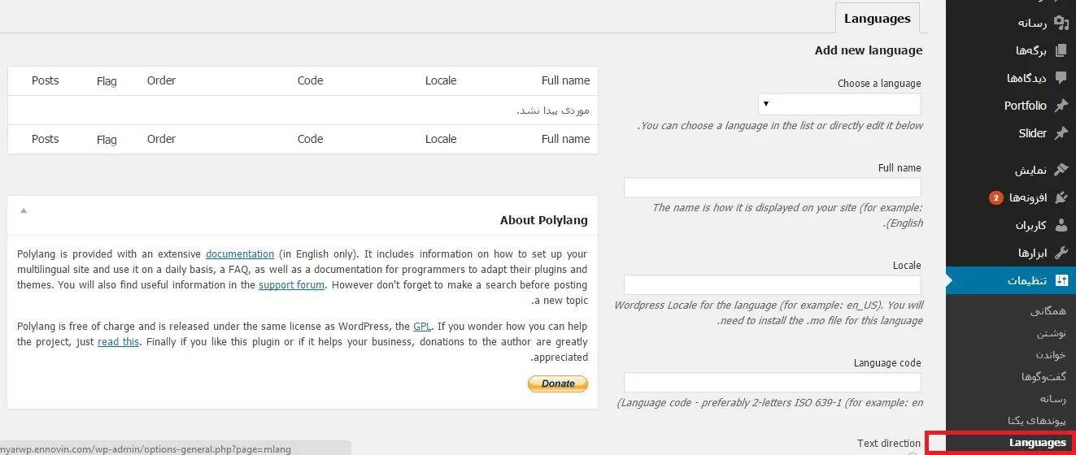Open پیوندهای یکتا permalinks submenu item
This screenshot has height=455, width=1076.
point(1036,420)
